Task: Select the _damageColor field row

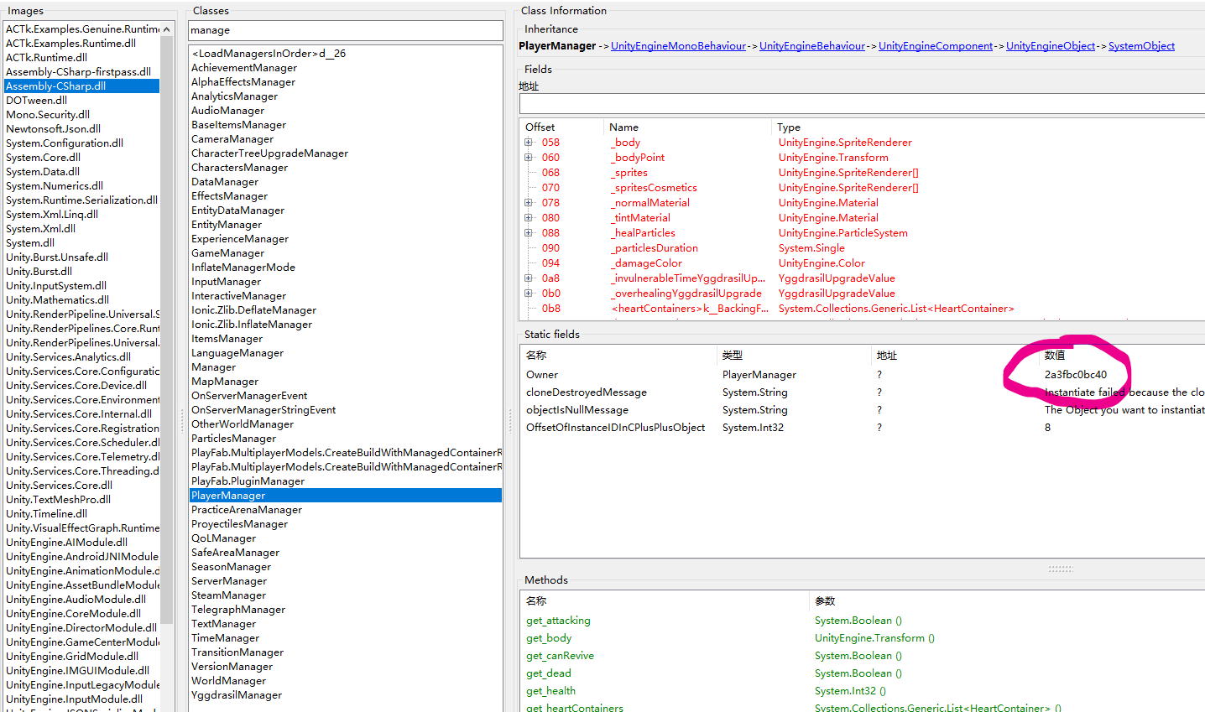Action: tap(645, 262)
